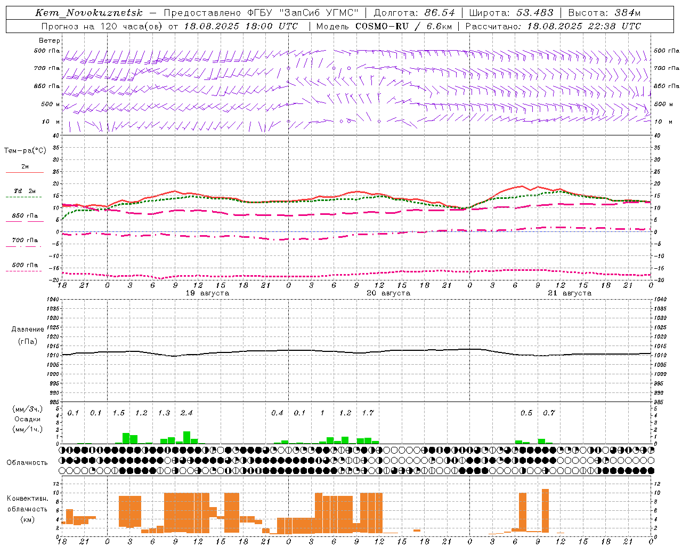Click the (мм/3ч.) precipitation unit label

[x=28, y=409]
